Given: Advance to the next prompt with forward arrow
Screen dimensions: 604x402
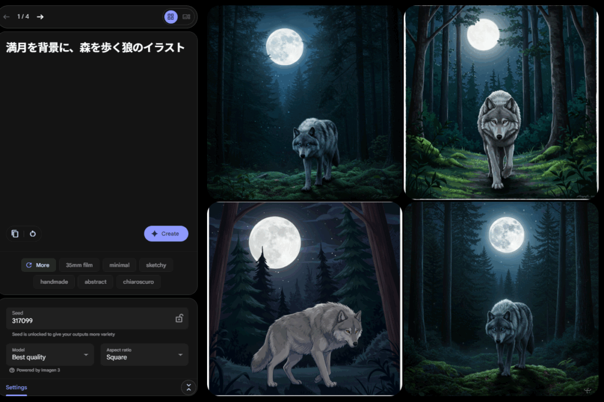Looking at the screenshot, I should pyautogui.click(x=40, y=16).
